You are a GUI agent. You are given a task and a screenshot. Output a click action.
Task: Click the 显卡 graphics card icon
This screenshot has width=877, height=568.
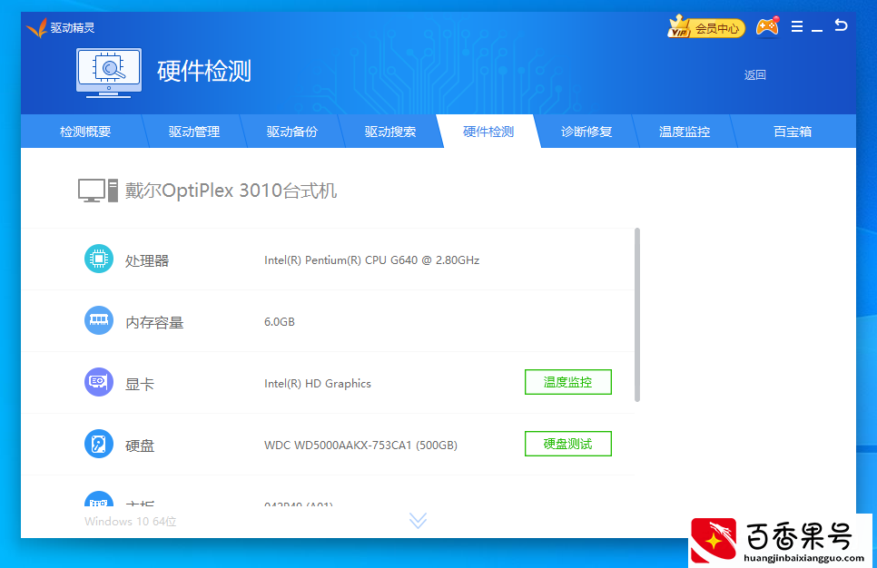pyautogui.click(x=99, y=382)
